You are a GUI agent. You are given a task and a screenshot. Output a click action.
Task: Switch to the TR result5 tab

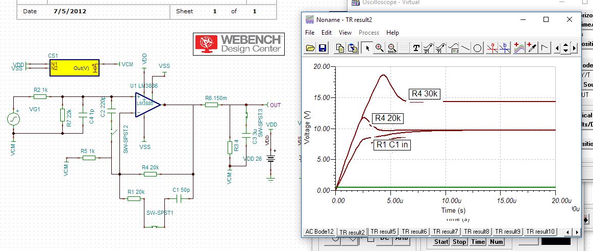pyautogui.click(x=383, y=231)
